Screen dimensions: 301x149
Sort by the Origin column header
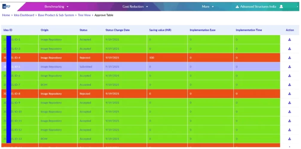point(45,30)
